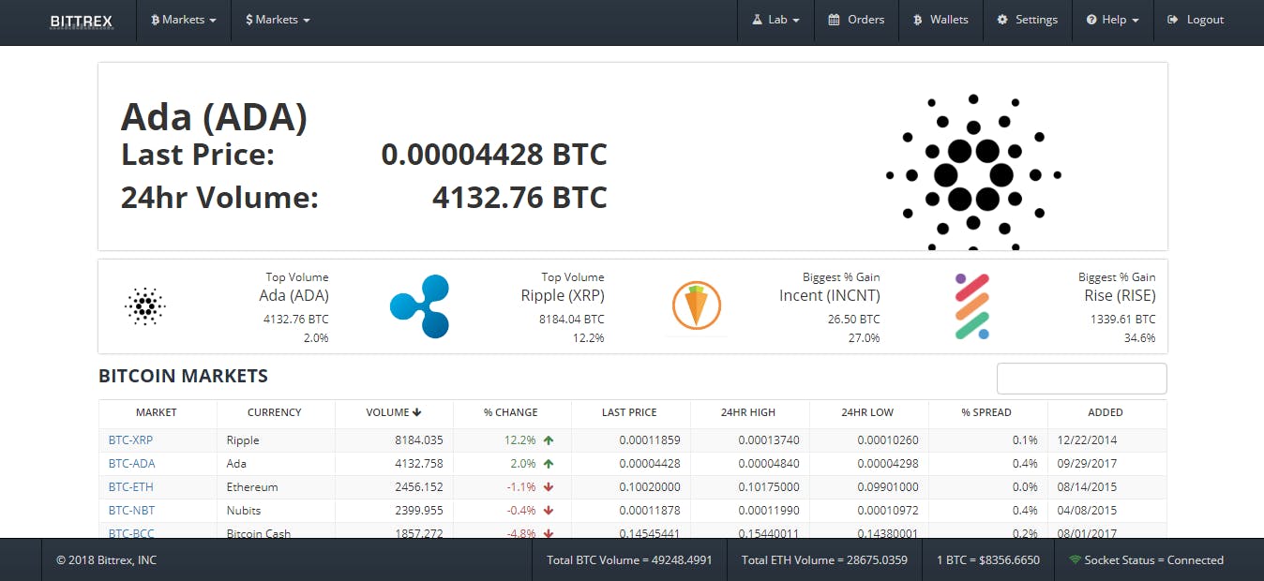The image size is (1264, 581).
Task: Select the Ada icon in Top Volume tile
Action: click(x=144, y=305)
